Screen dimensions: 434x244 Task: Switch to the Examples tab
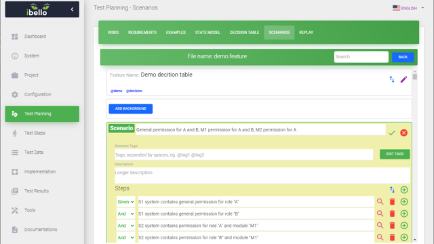(176, 33)
